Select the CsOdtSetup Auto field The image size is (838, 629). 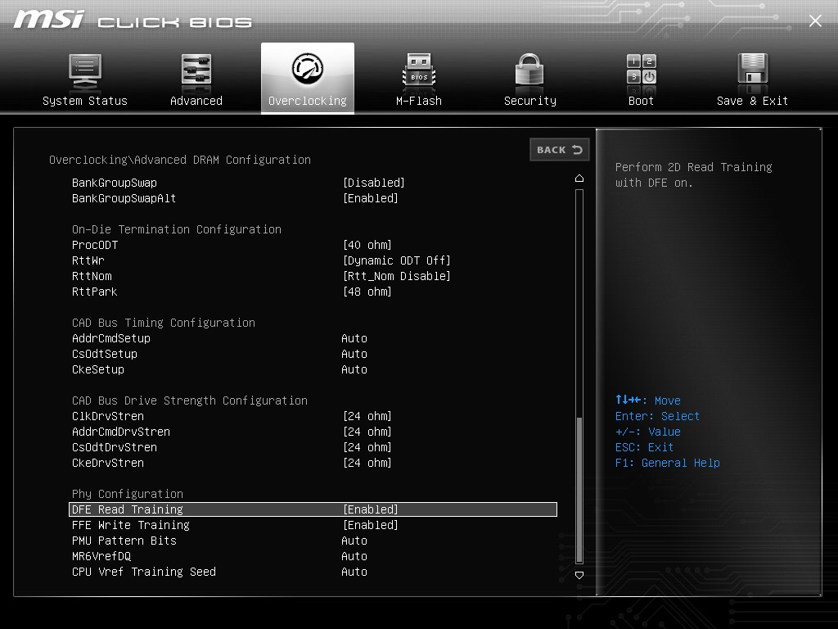[x=354, y=354]
